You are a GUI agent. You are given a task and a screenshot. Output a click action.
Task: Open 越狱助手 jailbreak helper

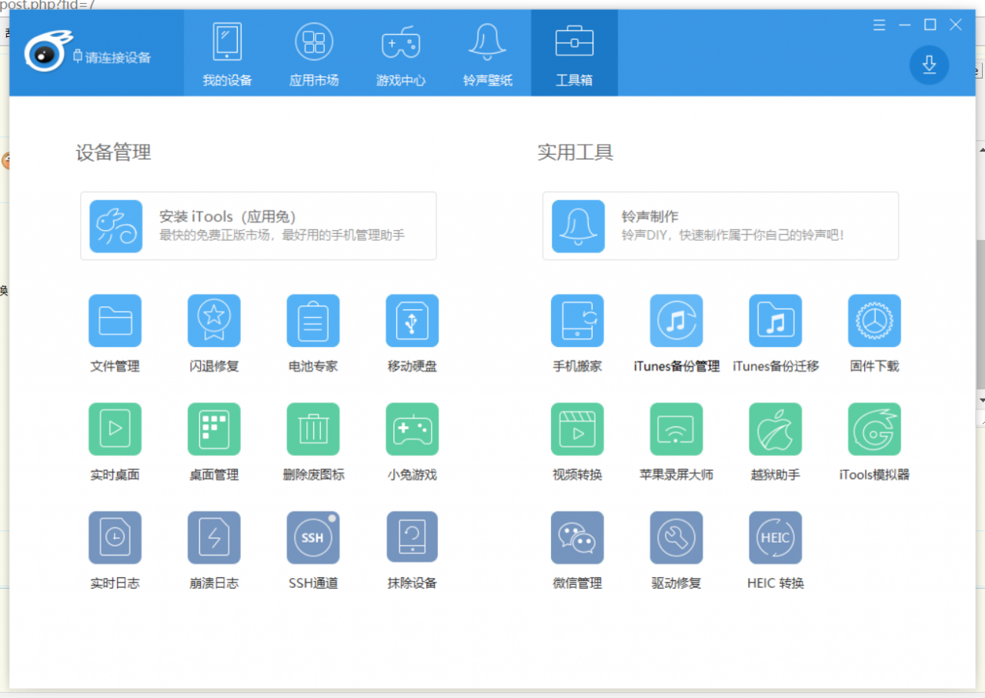776,429
